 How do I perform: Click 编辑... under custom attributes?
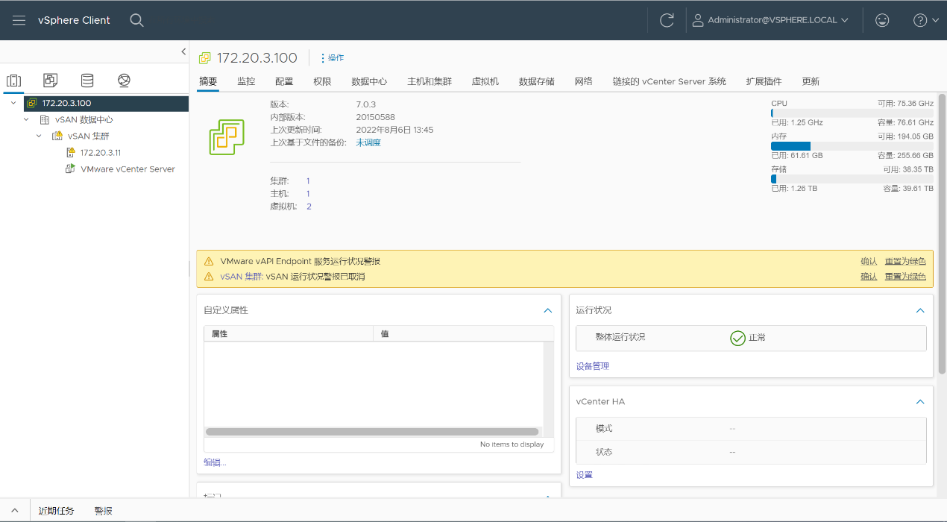(x=215, y=462)
